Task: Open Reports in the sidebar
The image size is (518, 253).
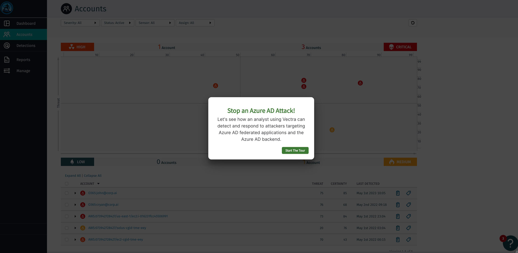Action: (x=23, y=60)
